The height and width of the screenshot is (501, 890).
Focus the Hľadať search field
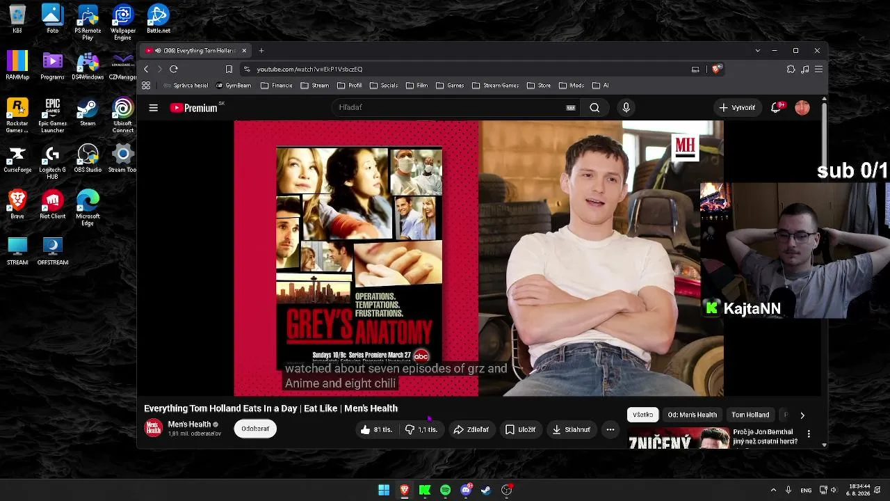457,108
